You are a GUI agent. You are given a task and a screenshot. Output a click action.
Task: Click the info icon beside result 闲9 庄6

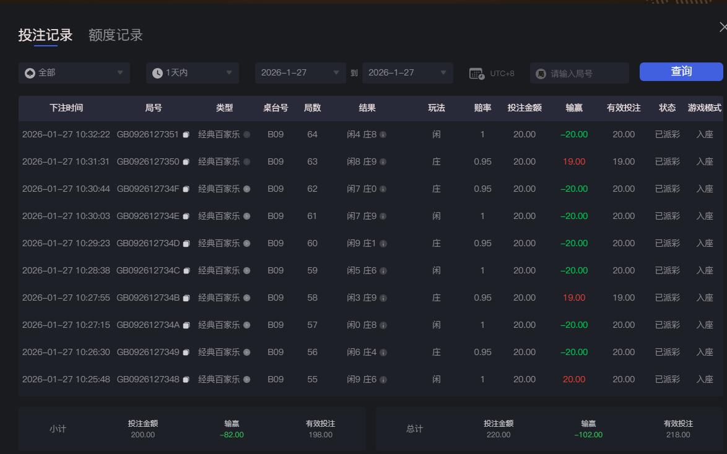[x=384, y=379]
